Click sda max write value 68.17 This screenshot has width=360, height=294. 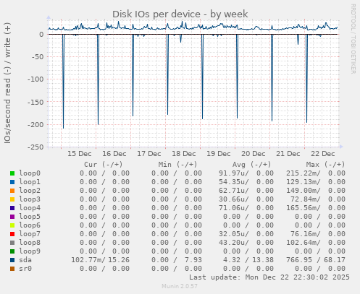(335, 260)
